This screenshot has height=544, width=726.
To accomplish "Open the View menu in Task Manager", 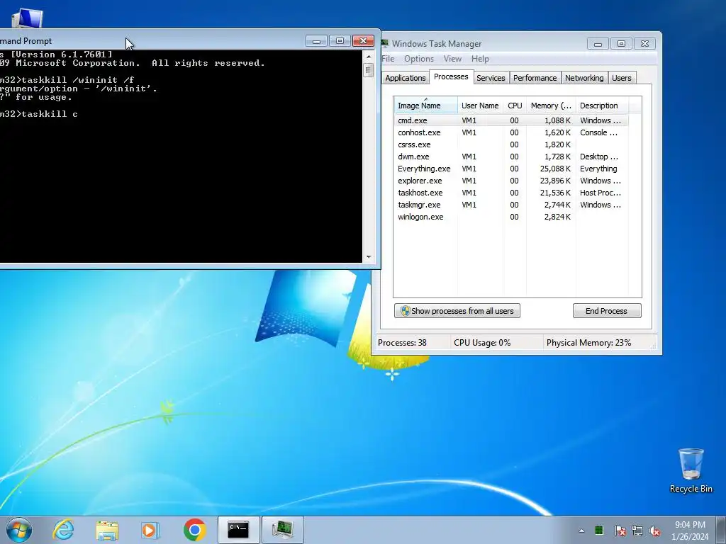I will click(452, 59).
